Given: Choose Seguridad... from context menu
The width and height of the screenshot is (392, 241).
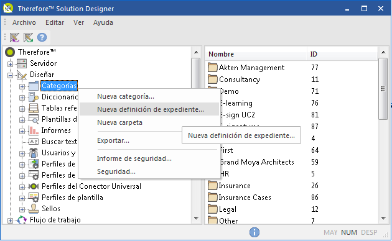Looking at the screenshot, I should coord(149,171).
